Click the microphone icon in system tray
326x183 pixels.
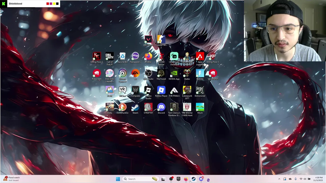[295, 179]
